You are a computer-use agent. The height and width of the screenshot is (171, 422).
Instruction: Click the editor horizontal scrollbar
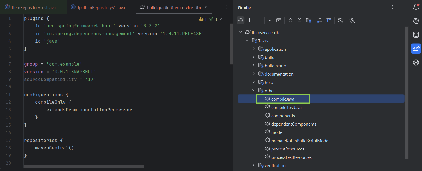pyautogui.click(x=84, y=166)
